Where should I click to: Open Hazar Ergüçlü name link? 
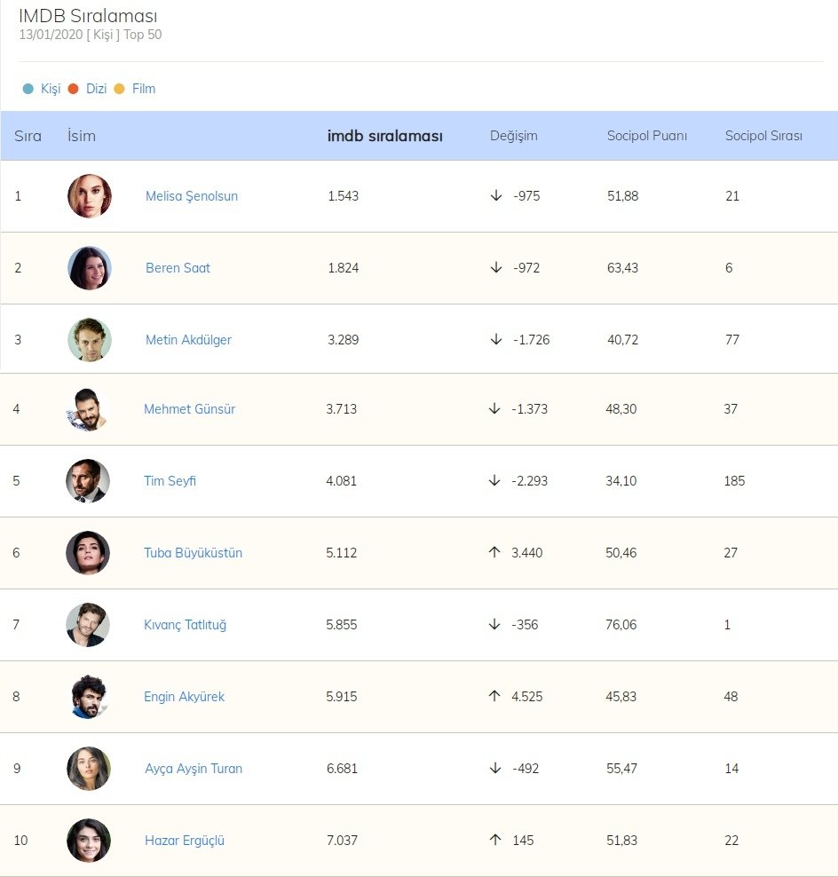[185, 841]
